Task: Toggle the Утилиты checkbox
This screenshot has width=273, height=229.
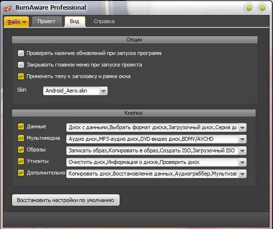Action: 21,161
